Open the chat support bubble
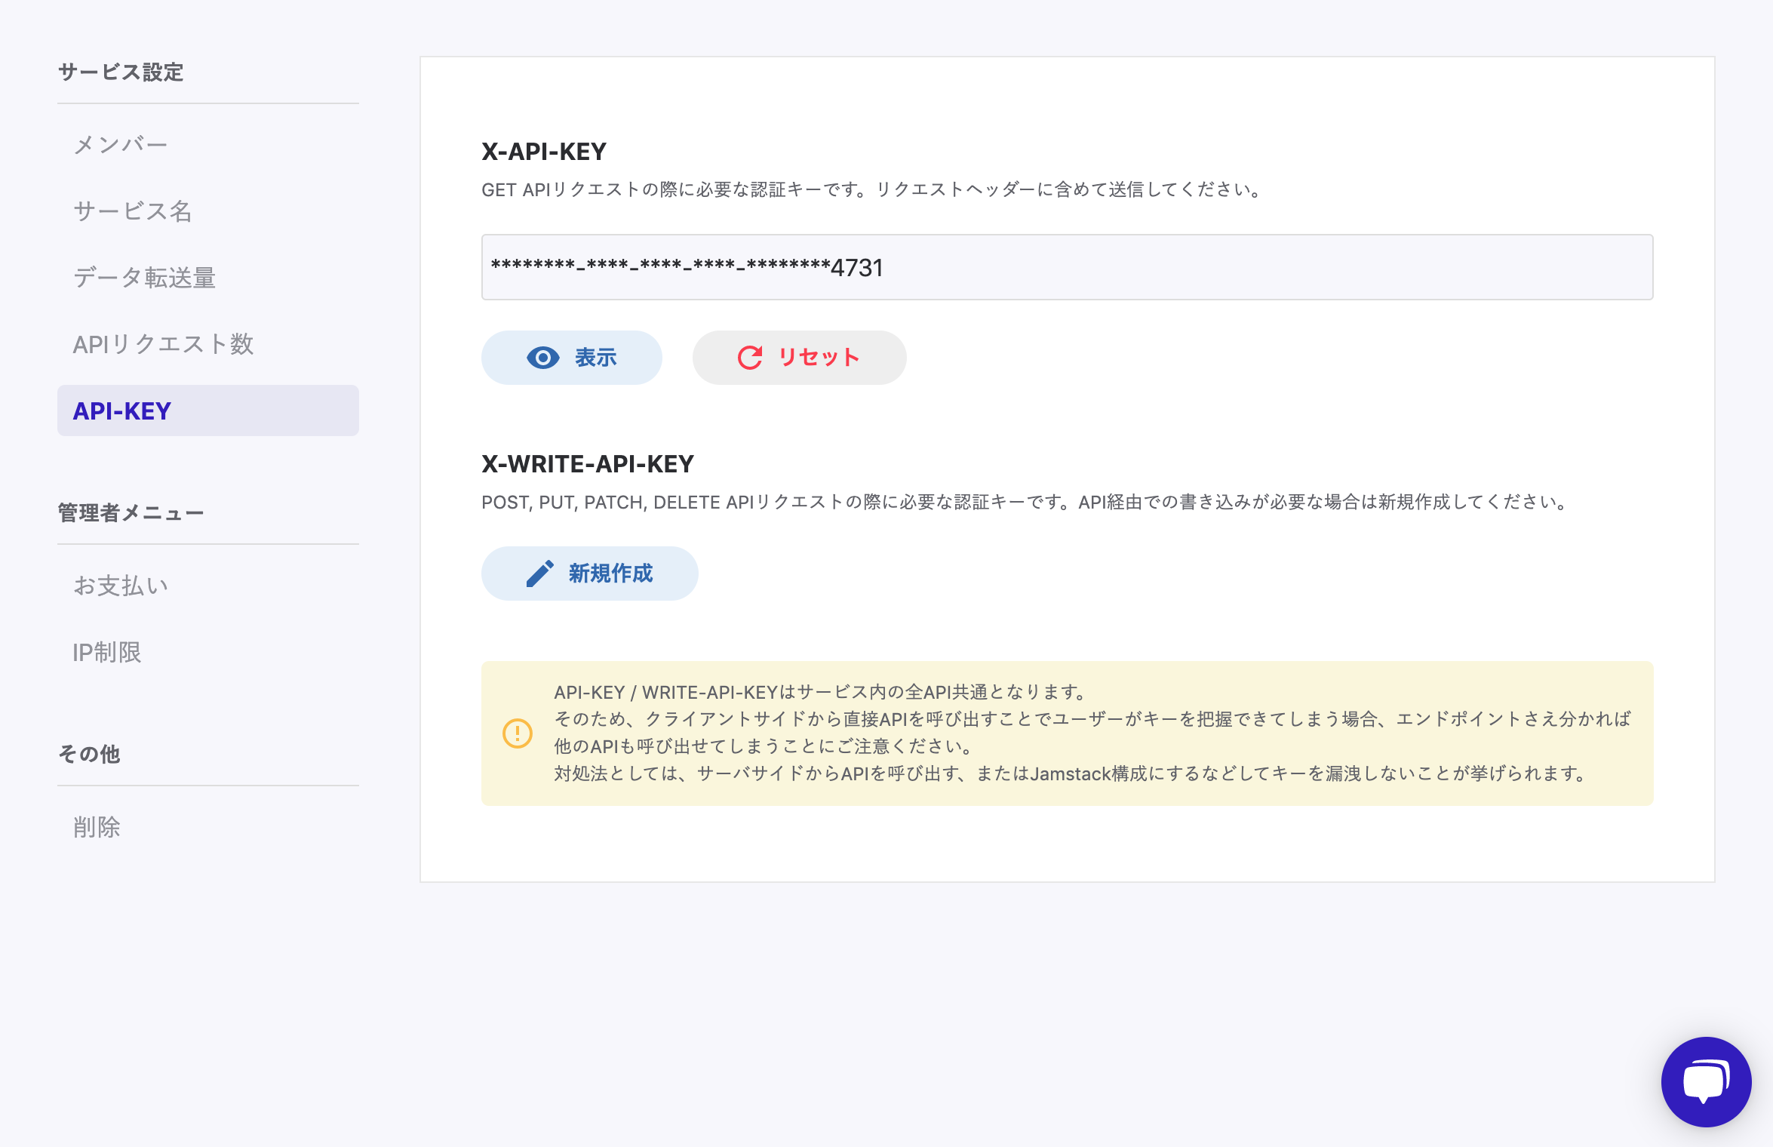 1706,1081
